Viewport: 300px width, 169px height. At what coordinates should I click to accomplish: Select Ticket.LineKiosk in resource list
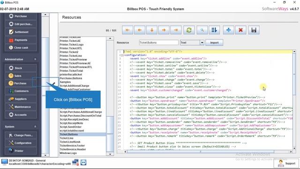[70, 142]
